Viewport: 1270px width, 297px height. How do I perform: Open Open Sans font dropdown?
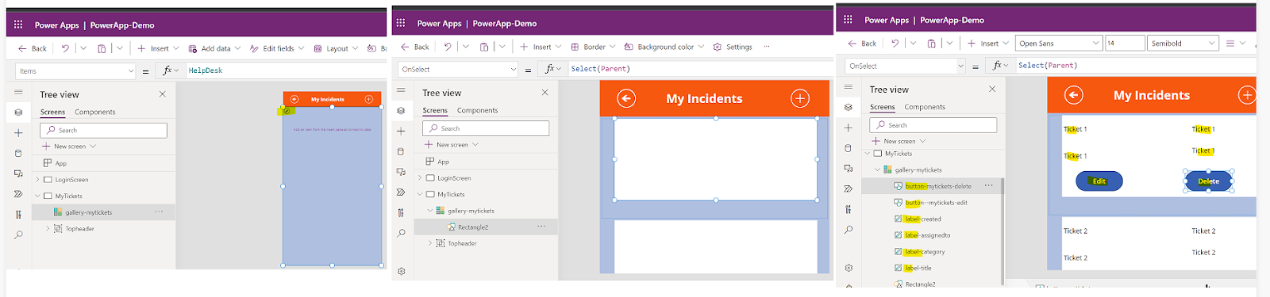pos(1060,44)
